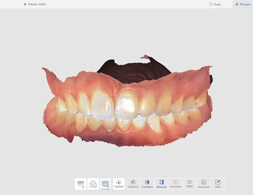Switch to the Scan tab
The image size is (253, 195).
[215, 4]
